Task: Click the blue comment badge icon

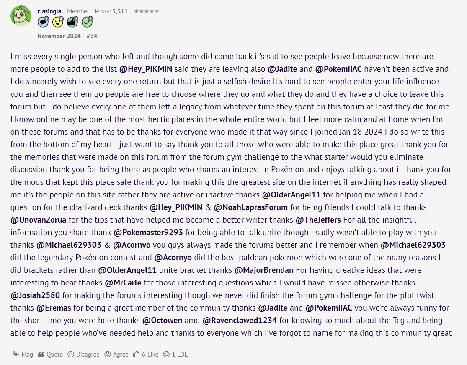Action: [43, 22]
